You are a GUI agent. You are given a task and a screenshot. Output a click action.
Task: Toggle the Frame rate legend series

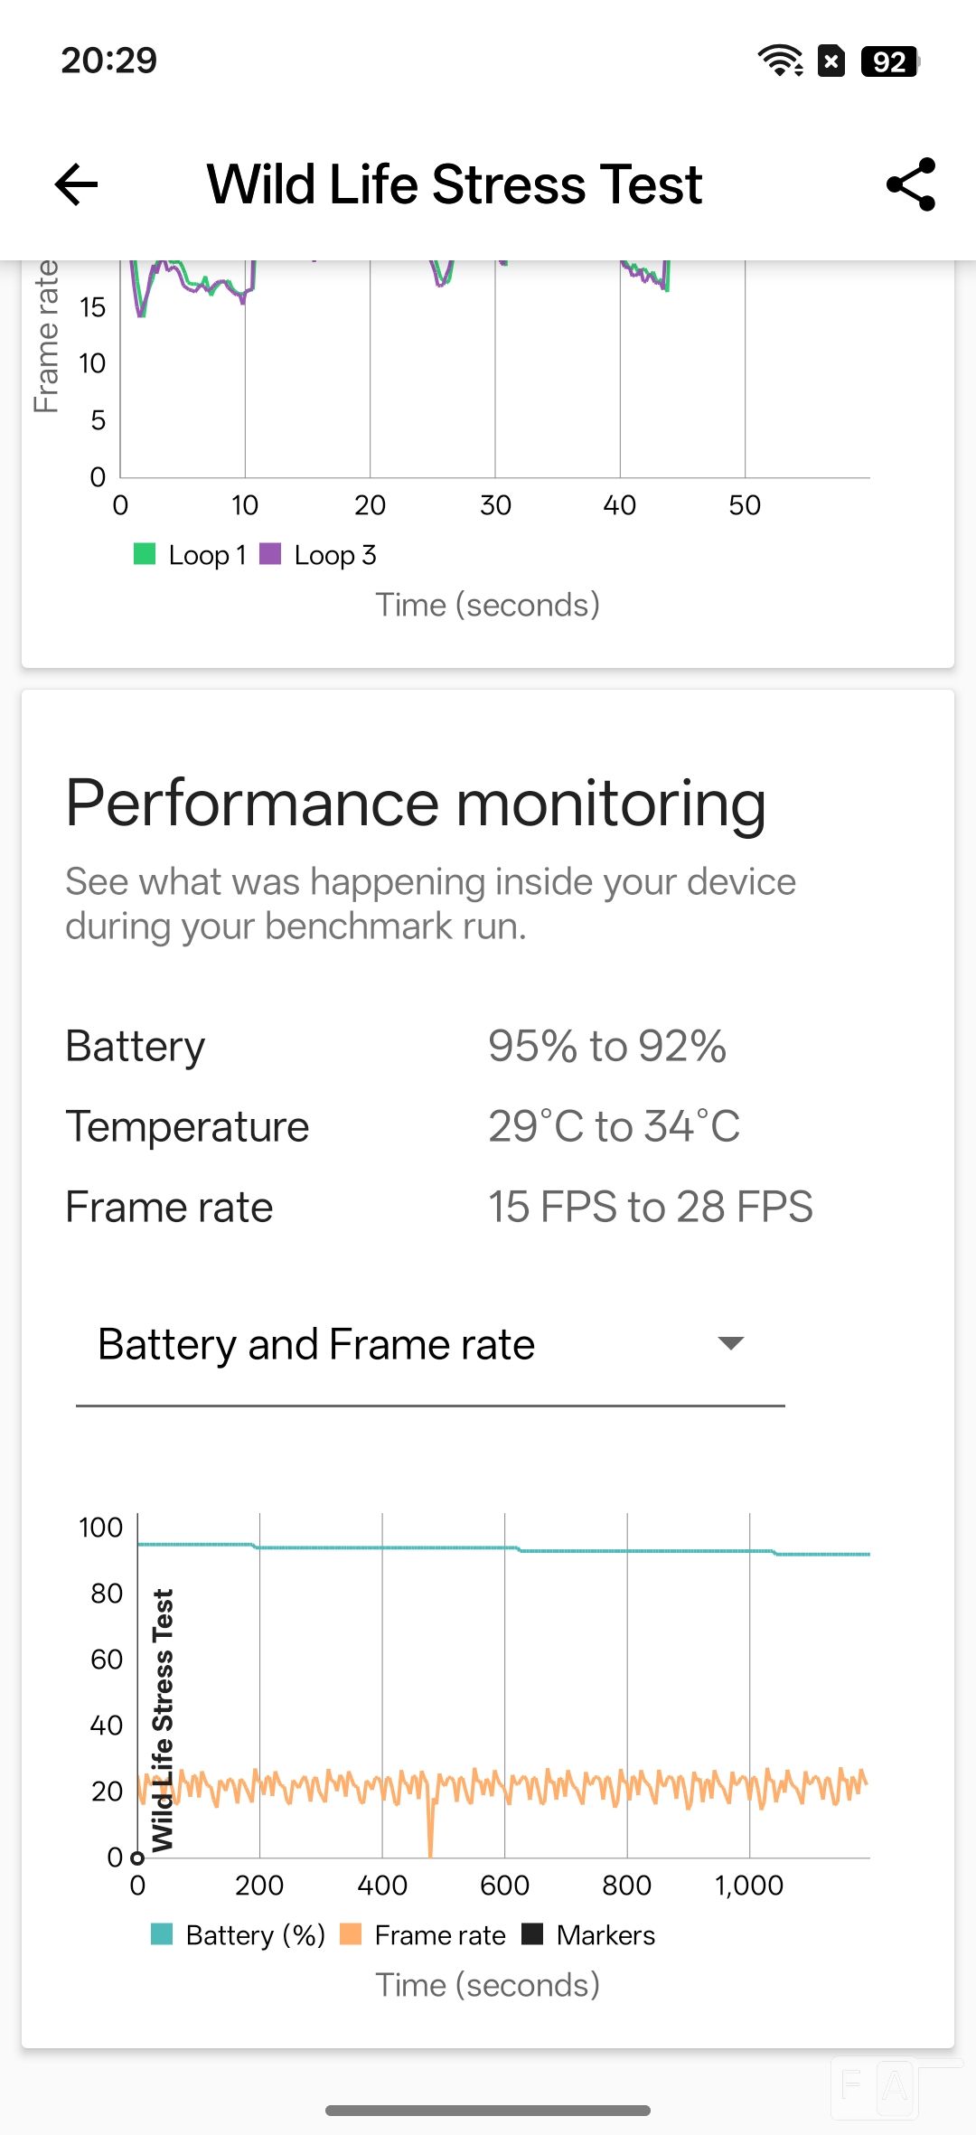pos(423,1935)
